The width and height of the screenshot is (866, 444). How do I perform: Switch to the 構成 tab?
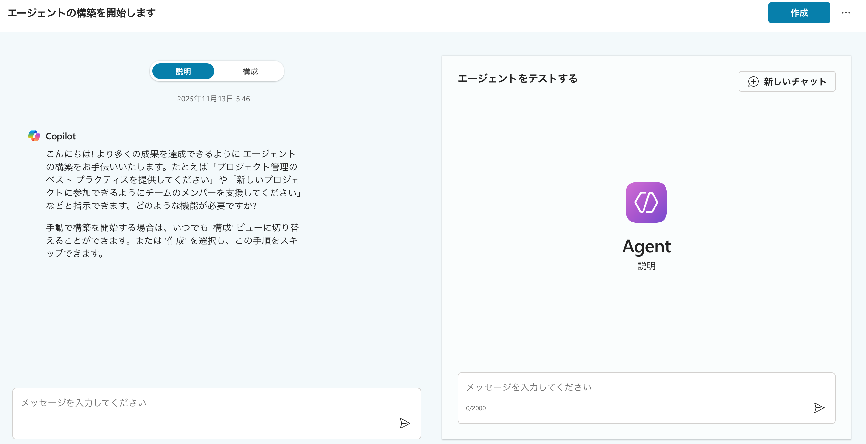(250, 71)
